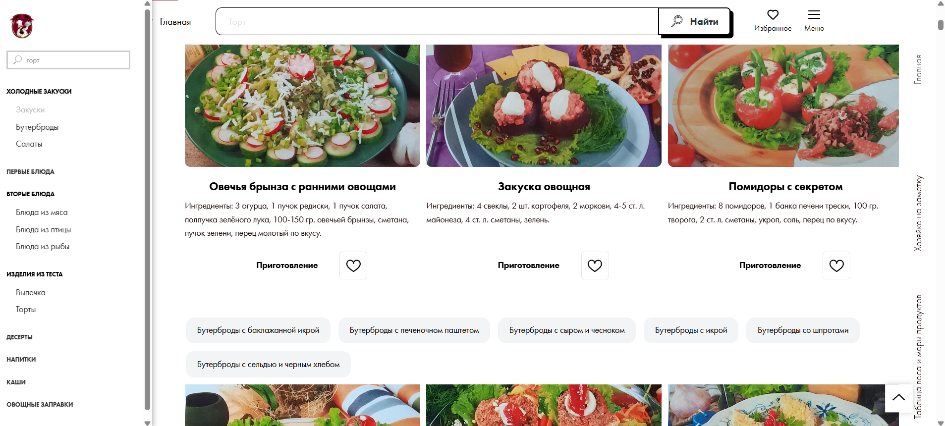Favorite the Помидоры с секретом heart

tap(836, 266)
